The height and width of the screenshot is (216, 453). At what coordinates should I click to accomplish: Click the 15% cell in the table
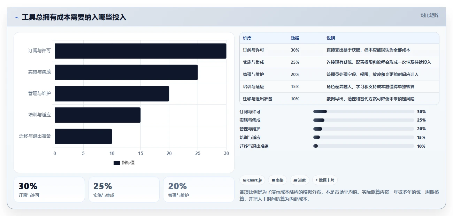pyautogui.click(x=295, y=87)
